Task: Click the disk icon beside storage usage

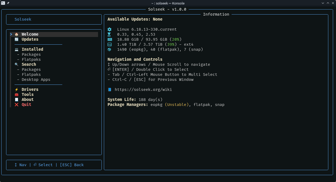Action: coord(109,44)
